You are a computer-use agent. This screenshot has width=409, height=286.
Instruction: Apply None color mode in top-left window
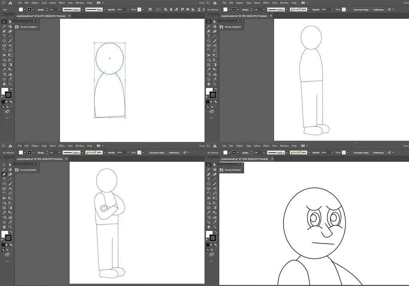[11, 102]
